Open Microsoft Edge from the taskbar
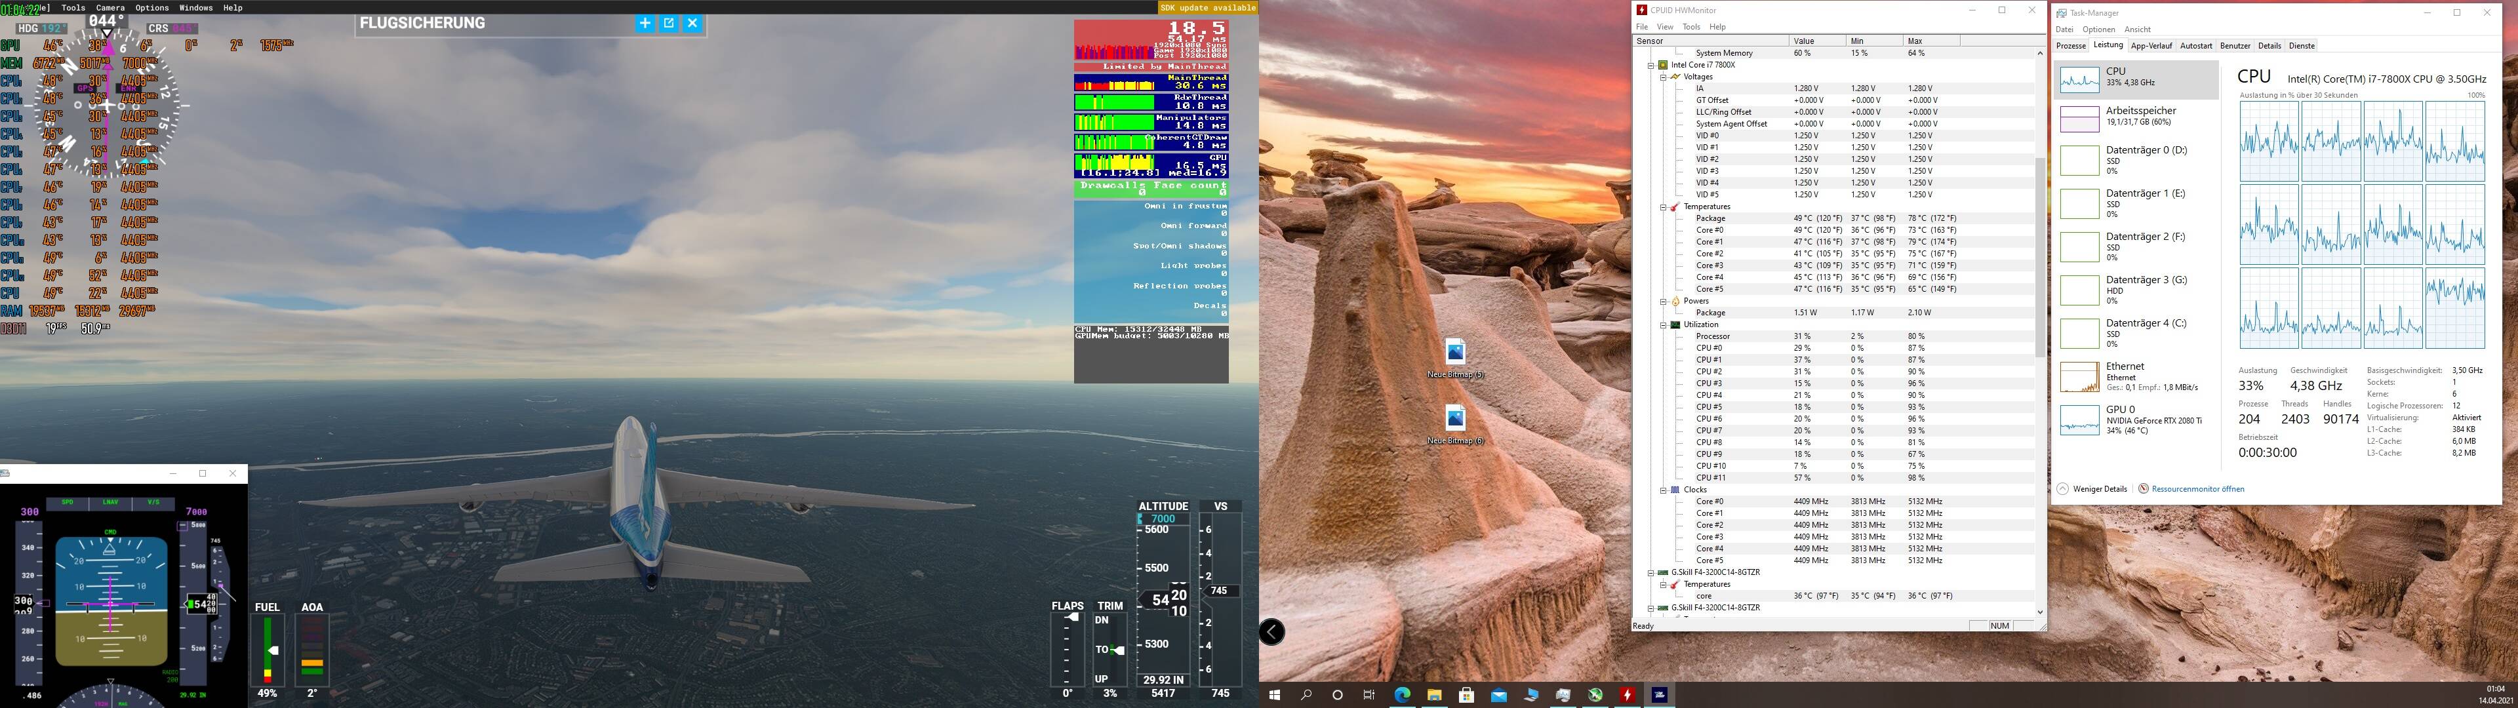 (1402, 694)
